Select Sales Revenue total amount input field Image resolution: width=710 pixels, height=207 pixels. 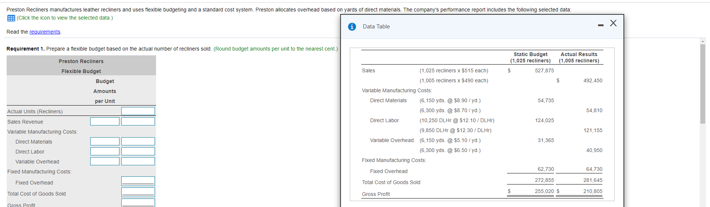pyautogui.click(x=138, y=121)
